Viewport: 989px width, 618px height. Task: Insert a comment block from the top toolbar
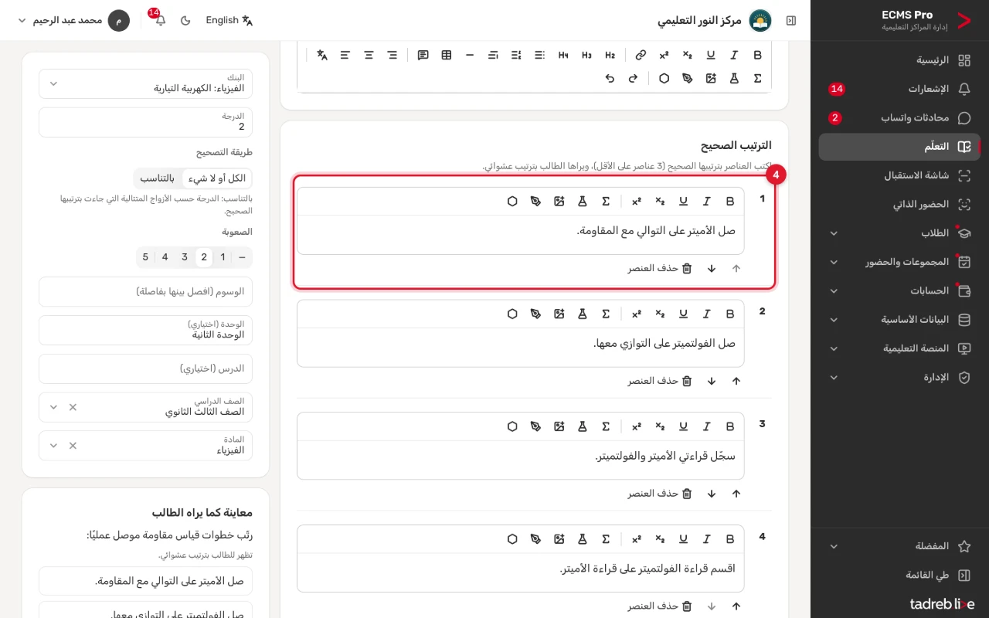click(x=423, y=55)
